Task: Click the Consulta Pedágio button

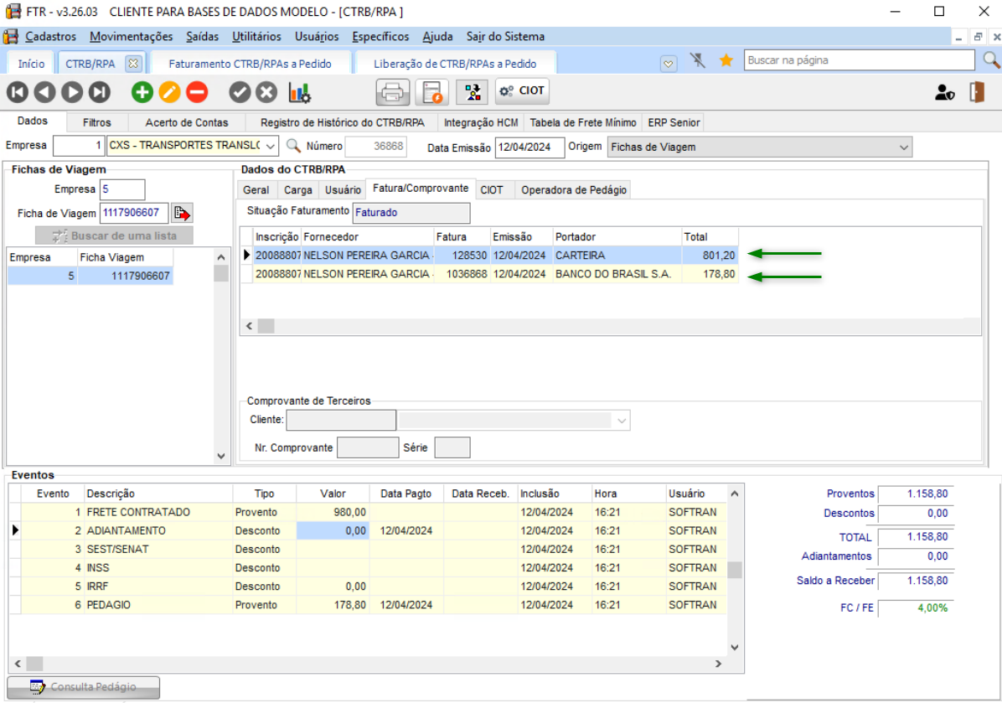Action: click(84, 687)
